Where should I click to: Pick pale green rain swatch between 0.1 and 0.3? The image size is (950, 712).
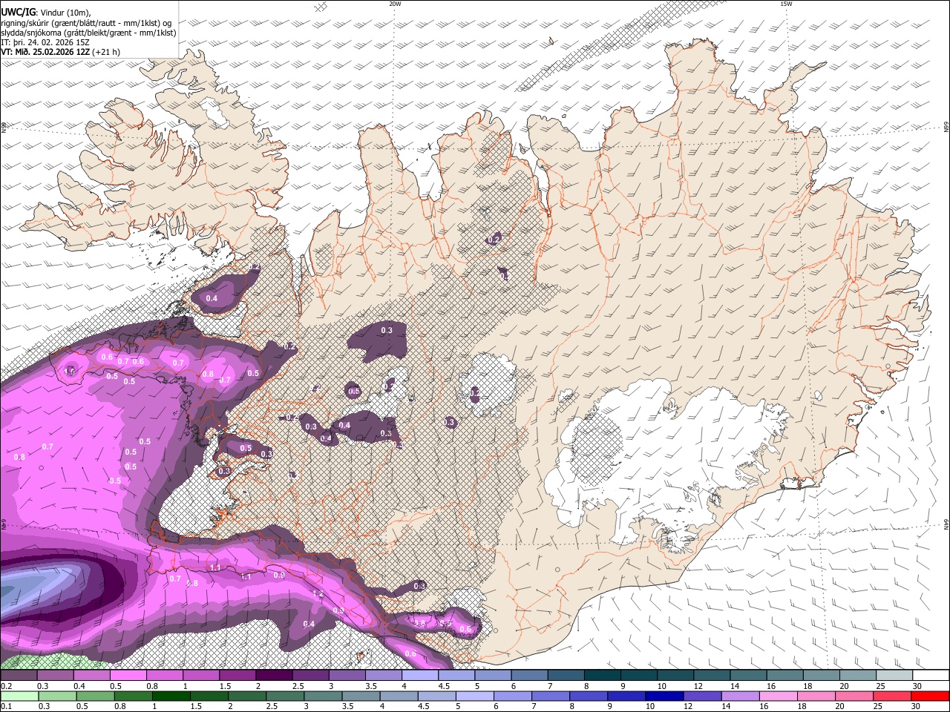tap(19, 696)
